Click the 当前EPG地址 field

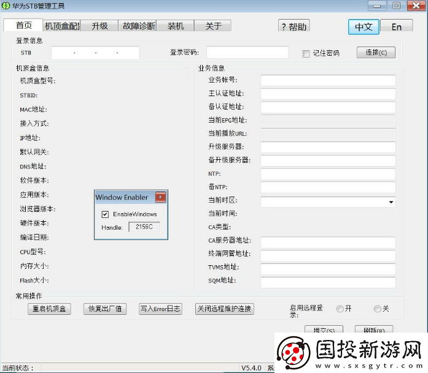coord(328,120)
